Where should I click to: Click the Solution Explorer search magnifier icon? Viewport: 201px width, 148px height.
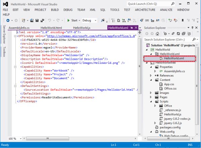pyautogui.click(x=194, y=39)
